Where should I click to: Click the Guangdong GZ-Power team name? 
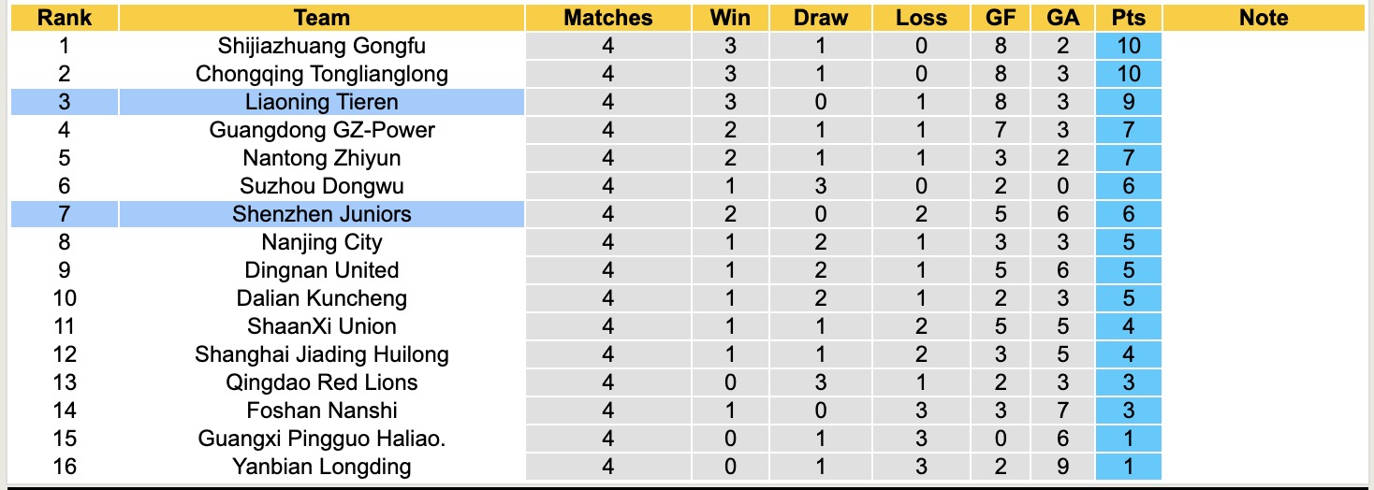click(x=322, y=130)
